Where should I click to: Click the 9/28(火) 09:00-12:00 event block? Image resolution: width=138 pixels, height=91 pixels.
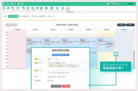point(53,43)
